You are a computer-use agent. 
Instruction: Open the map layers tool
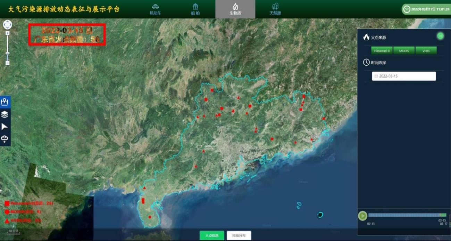pos(5,114)
